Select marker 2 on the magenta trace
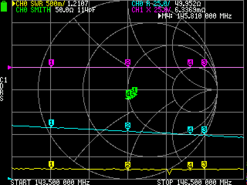This screenshot has height=185, width=247. point(128,62)
